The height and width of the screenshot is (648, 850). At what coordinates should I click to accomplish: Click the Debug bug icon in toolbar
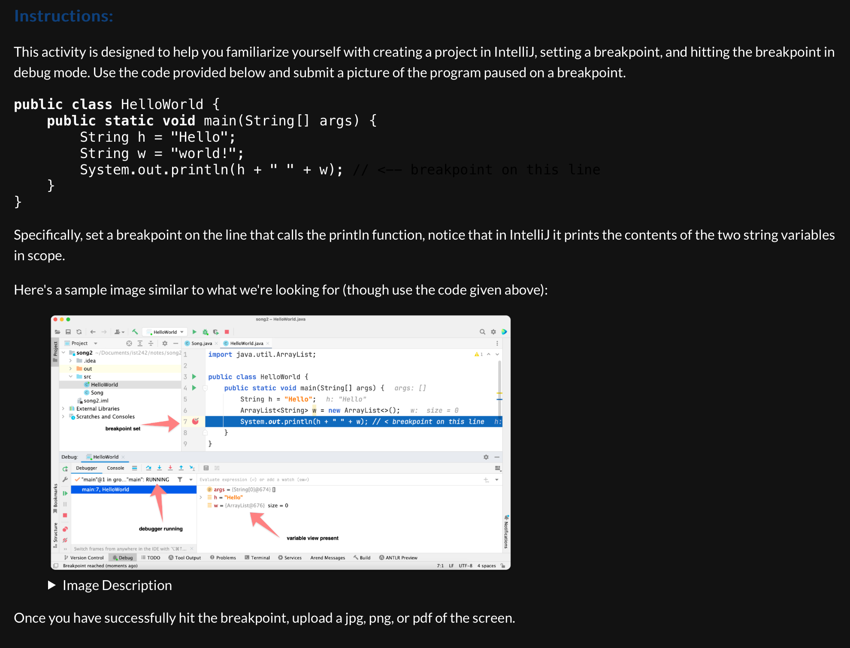click(x=205, y=332)
